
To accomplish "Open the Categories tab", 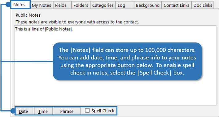I will coord(103,5).
